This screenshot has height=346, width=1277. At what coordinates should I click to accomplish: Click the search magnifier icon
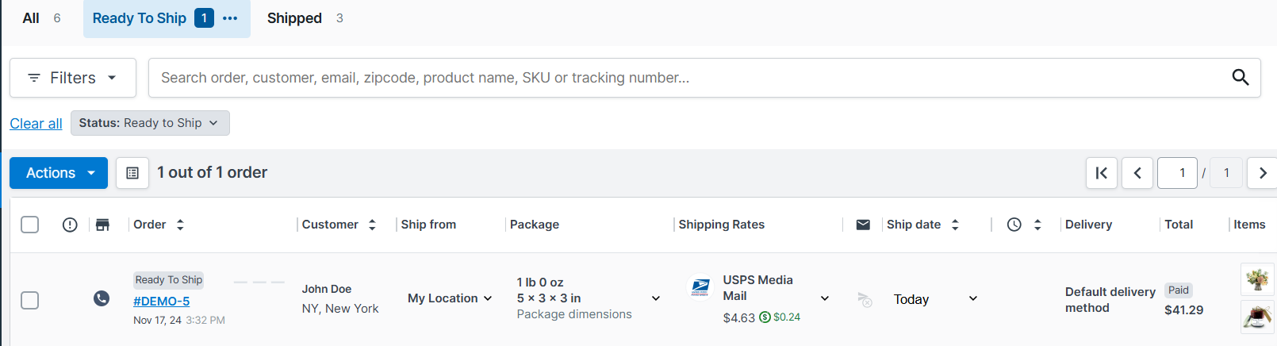tap(1240, 77)
